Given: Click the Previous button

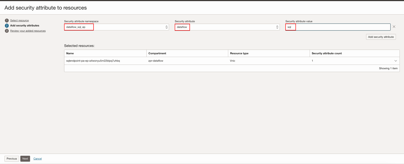Looking at the screenshot, I should [12, 159].
